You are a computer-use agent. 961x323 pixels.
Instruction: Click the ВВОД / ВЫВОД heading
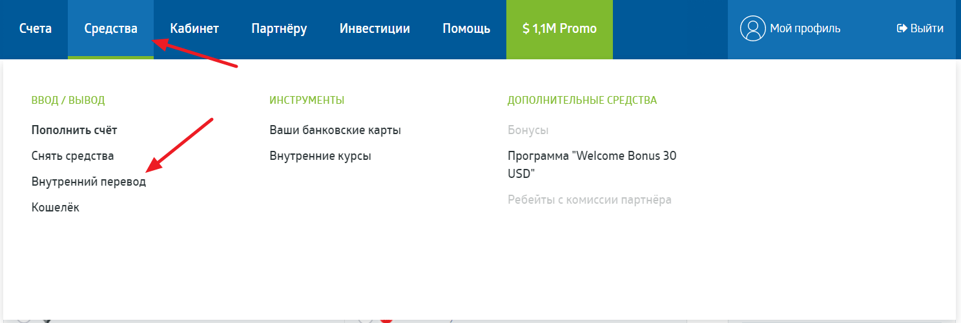pos(68,101)
